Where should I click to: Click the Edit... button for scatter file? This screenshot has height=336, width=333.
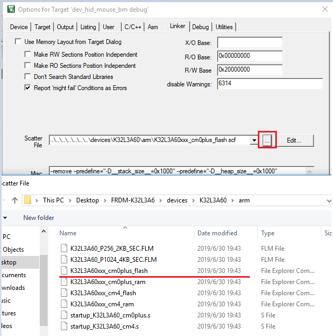[x=294, y=140]
